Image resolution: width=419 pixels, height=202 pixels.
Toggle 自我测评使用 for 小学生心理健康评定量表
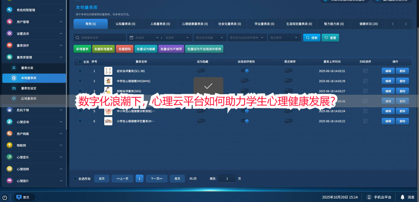pos(245,121)
